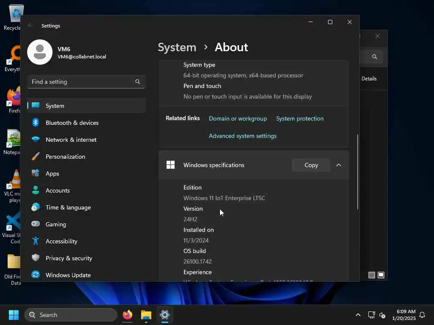This screenshot has width=434, height=325.
Task: Switch background window to large icons view
Action: click(x=381, y=275)
